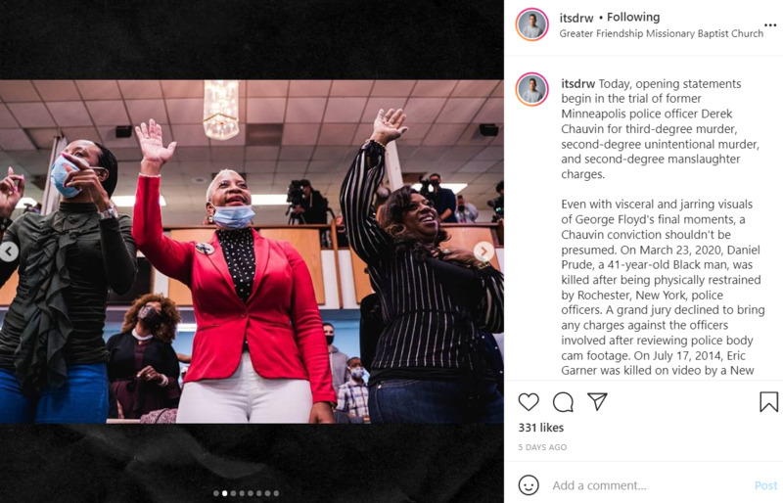Click the photo of women raising hands
The height and width of the screenshot is (503, 783).
coord(252,251)
